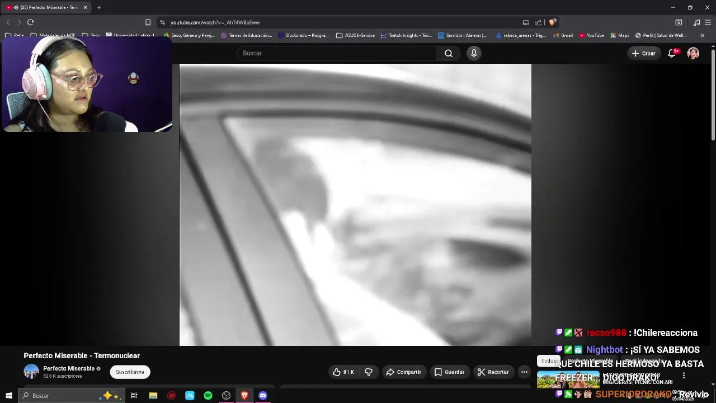Close the Perfecto Miserable tab
This screenshot has height=403, width=716.
tap(86, 7)
